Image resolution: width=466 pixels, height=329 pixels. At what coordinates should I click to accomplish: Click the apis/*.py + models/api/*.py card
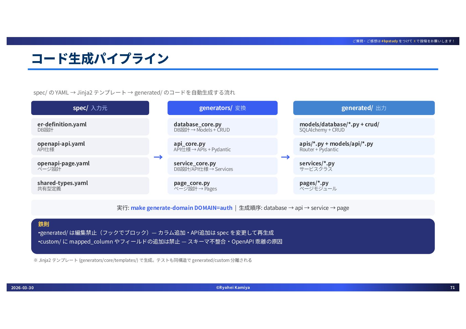tap(364, 147)
